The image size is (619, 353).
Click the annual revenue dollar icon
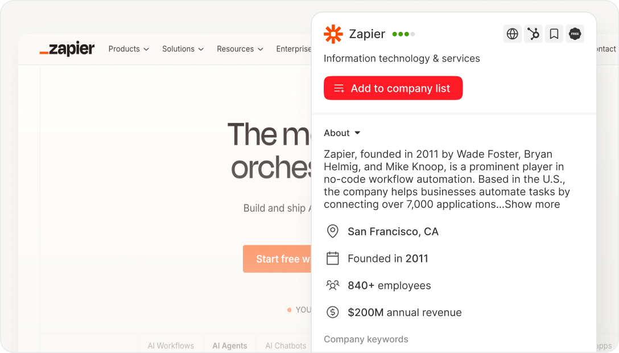tap(332, 312)
